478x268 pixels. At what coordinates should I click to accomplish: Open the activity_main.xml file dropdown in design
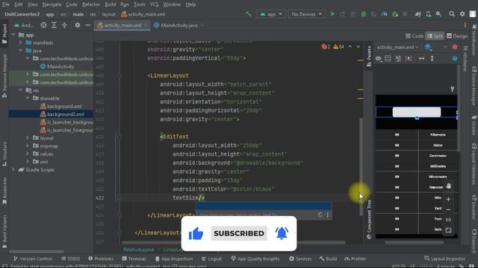[397, 47]
